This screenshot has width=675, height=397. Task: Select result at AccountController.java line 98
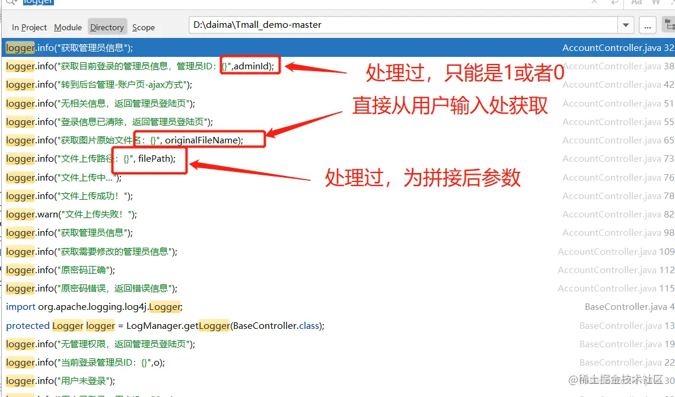338,233
